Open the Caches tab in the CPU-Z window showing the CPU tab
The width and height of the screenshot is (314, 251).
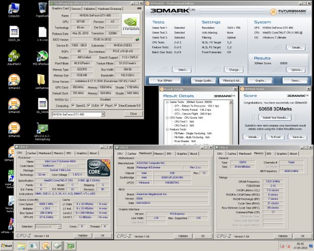(x=31, y=153)
